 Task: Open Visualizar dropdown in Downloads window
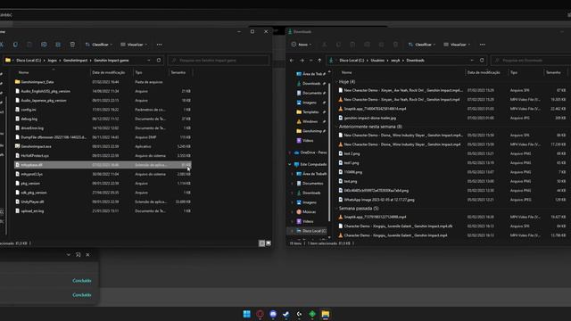click(x=457, y=45)
